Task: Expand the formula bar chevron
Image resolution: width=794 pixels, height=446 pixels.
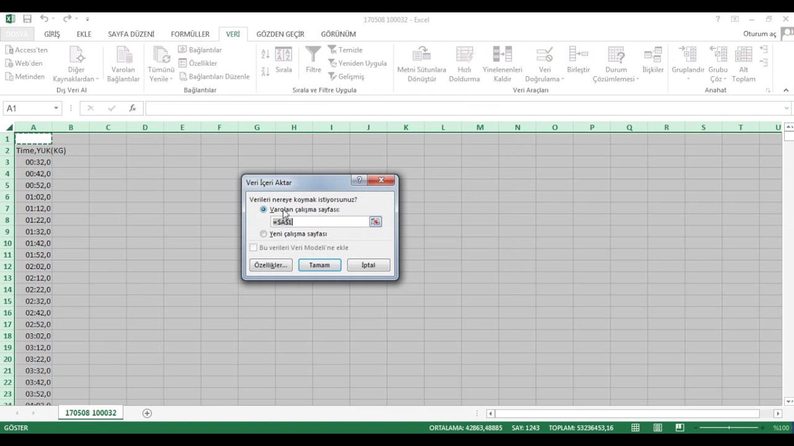Action: [787, 108]
